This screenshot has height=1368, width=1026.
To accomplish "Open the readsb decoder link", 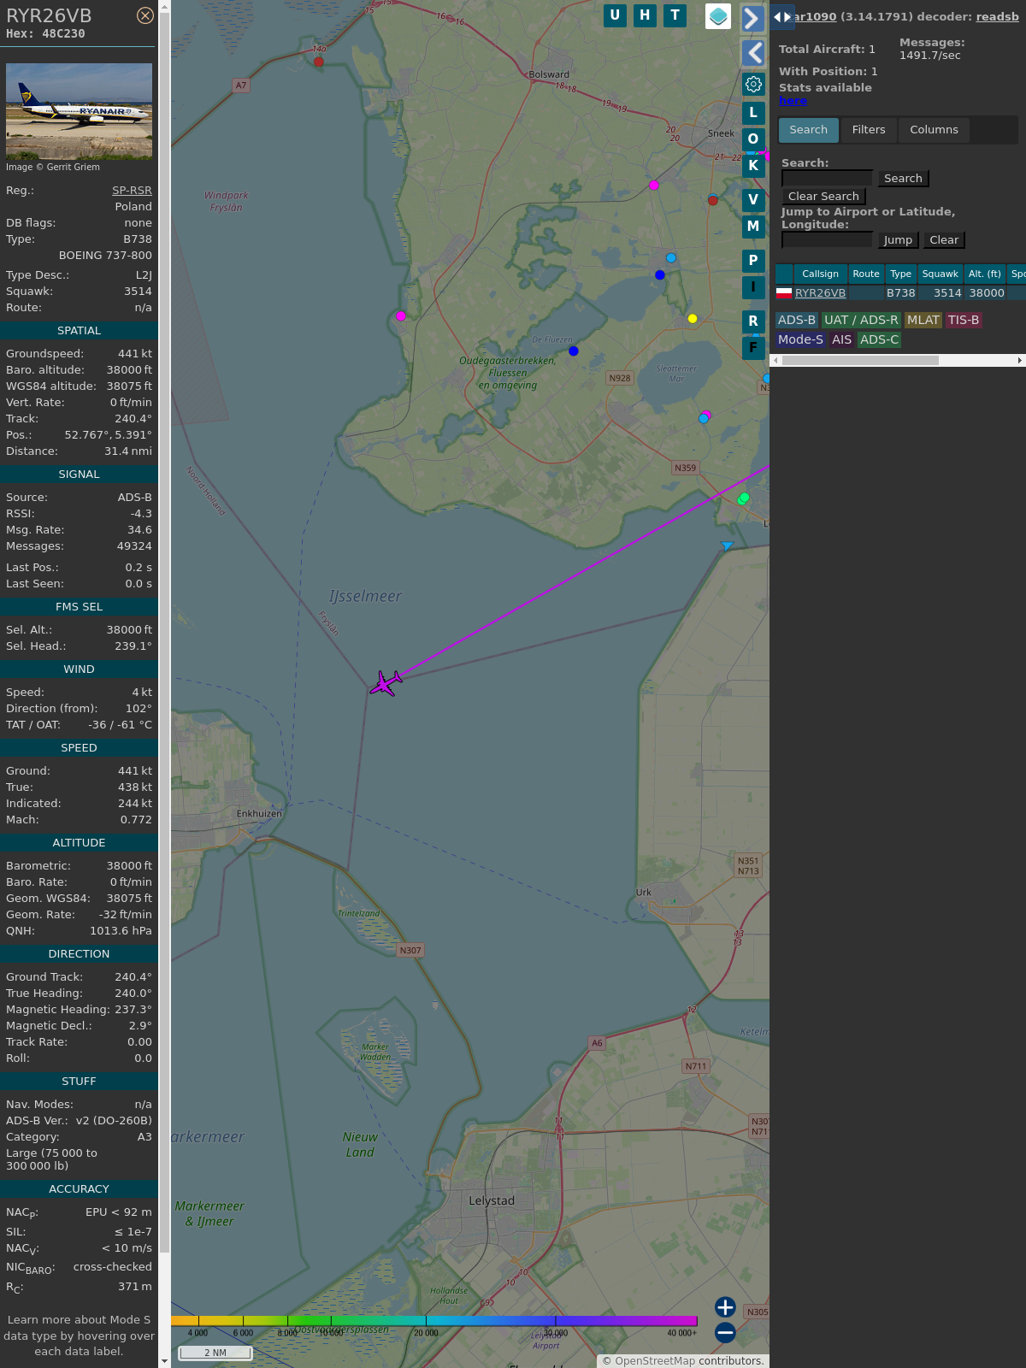I will 997,16.
